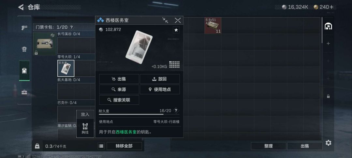Toggle the list view icon beside 转移全部
Image resolution: width=352 pixels, height=158 pixels.
[x=101, y=146]
